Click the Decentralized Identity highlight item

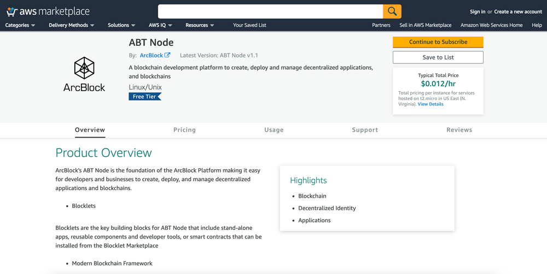click(x=327, y=208)
